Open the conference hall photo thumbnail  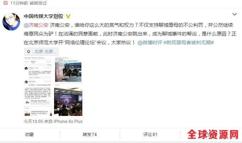click(68, 102)
